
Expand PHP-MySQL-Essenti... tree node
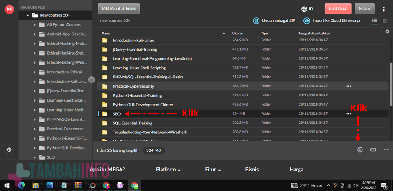point(34,119)
